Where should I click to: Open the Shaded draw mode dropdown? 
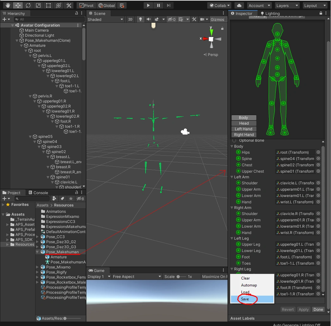coord(105,20)
